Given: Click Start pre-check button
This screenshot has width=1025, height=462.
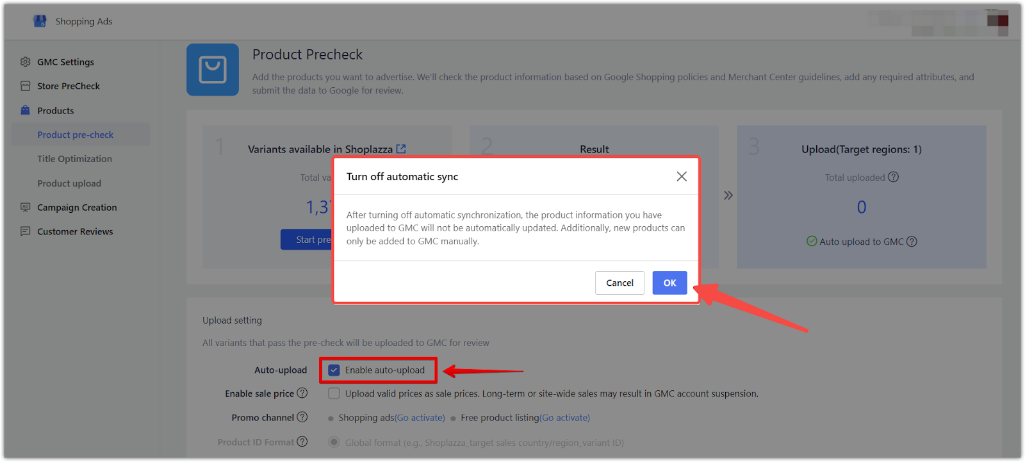Looking at the screenshot, I should click(307, 239).
